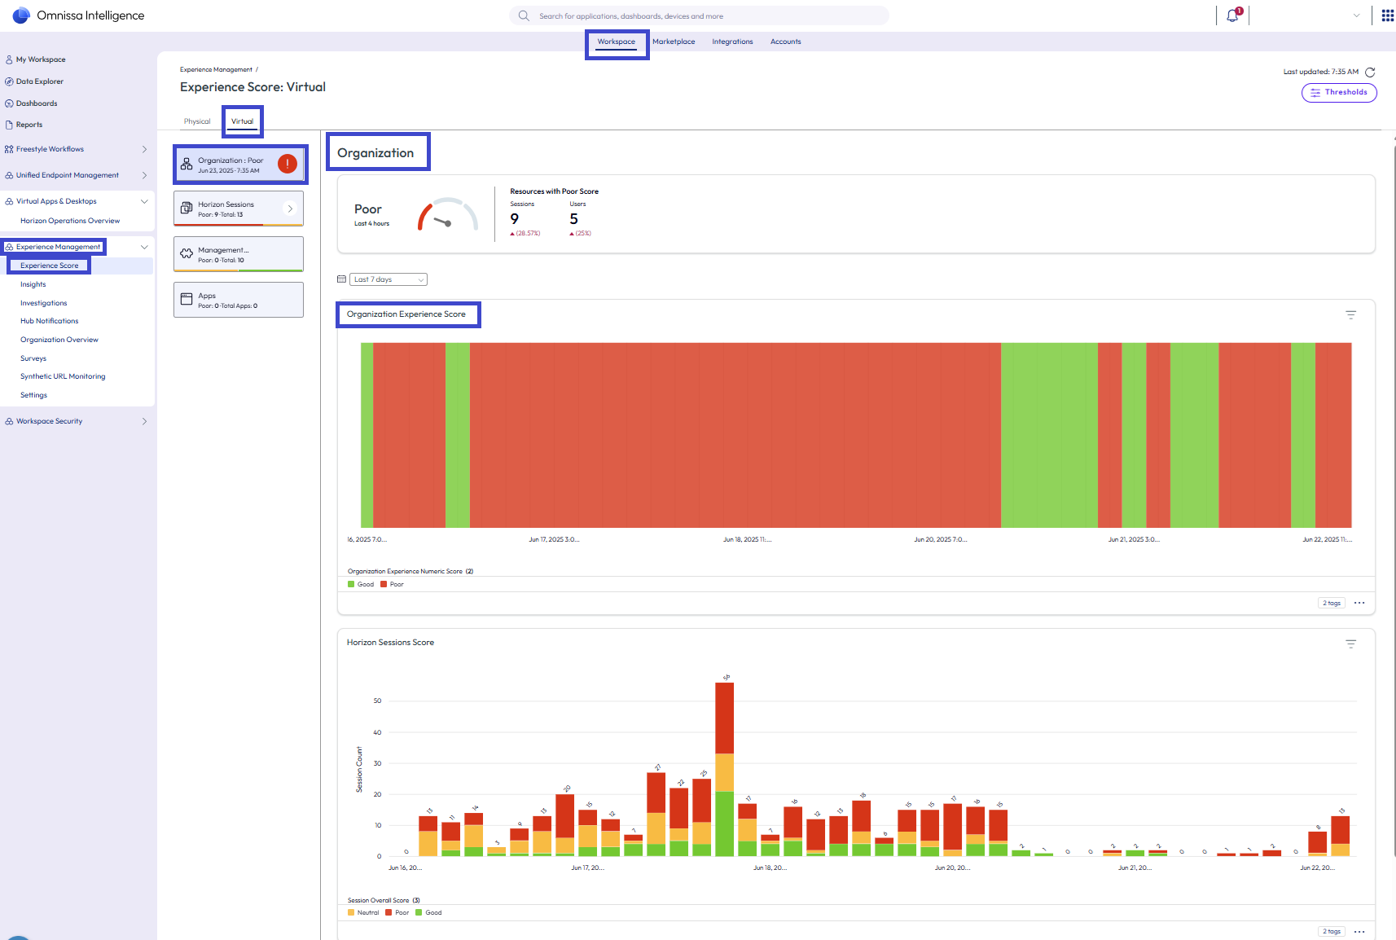The height and width of the screenshot is (940, 1396).
Task: Expand Freestyle Workflows chevron
Action: click(x=144, y=149)
